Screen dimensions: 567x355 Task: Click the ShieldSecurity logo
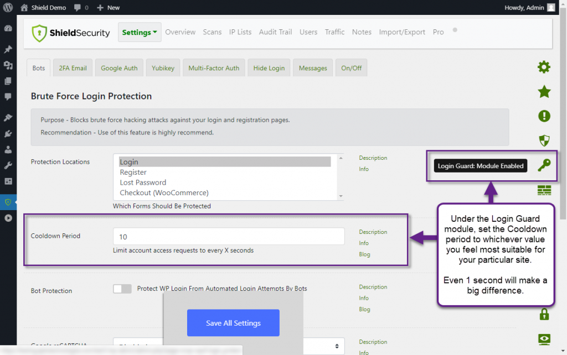tap(71, 33)
